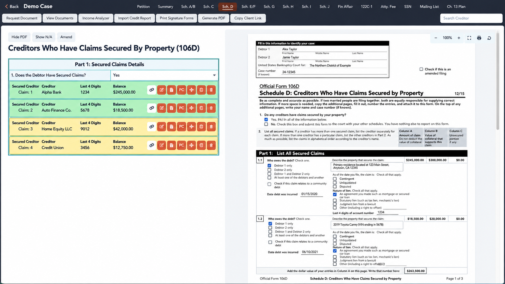Viewport: 505px width, 284px height.
Task: Click link icon for Credit Union claim
Action: pyautogui.click(x=152, y=145)
